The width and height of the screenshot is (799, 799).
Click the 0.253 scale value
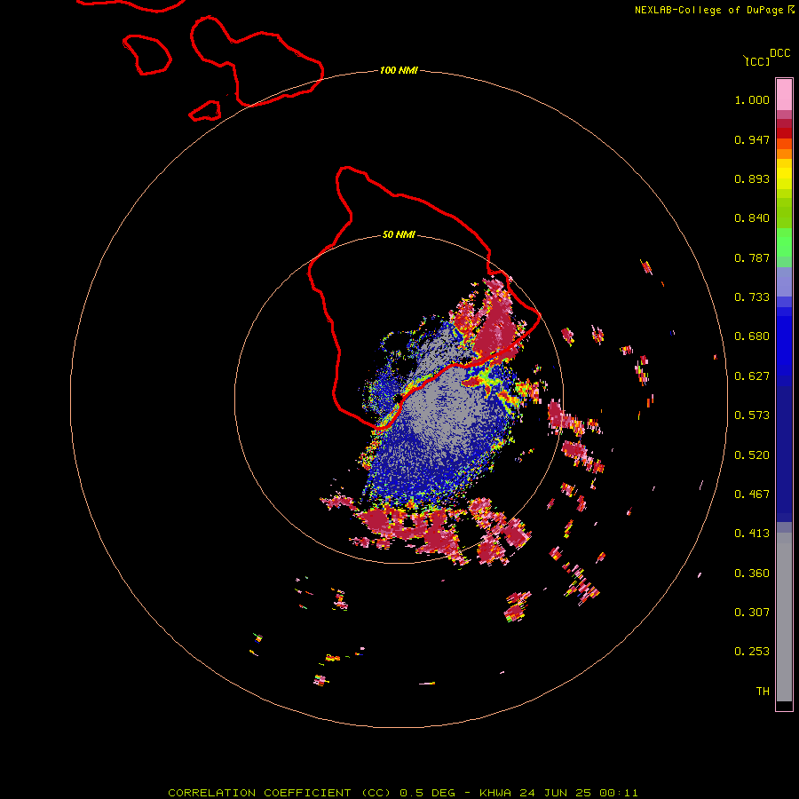752,652
